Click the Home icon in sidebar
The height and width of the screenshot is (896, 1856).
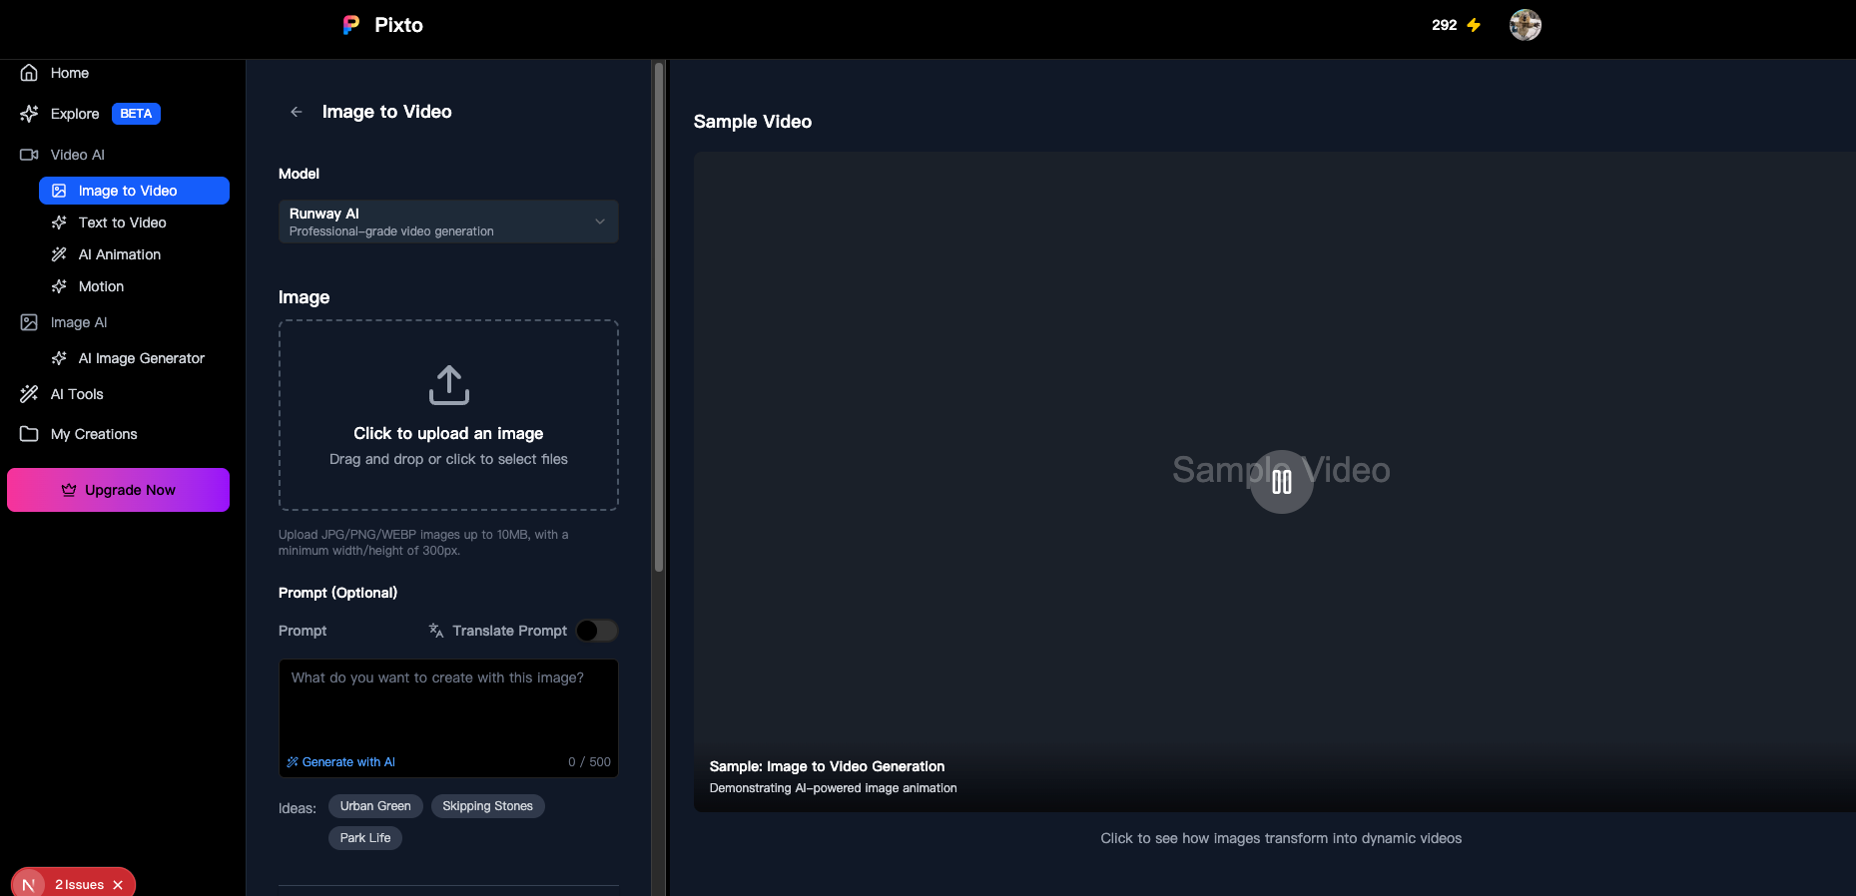point(29,73)
